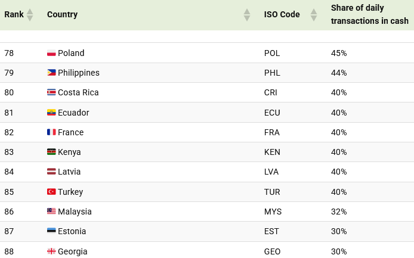Sort table using ISO Code arrows
The height and width of the screenshot is (258, 414).
[314, 15]
